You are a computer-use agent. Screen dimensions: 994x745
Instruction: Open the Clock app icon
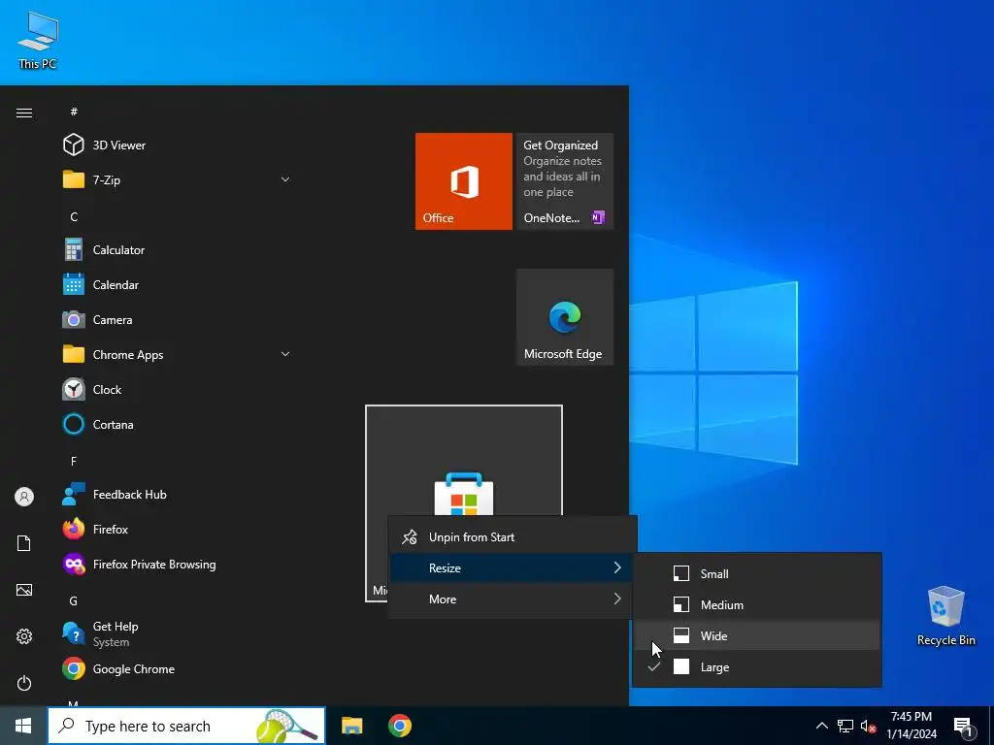pos(74,389)
